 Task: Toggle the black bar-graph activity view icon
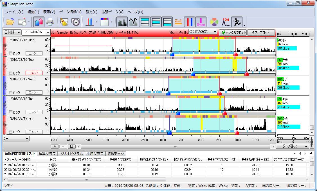122,22
